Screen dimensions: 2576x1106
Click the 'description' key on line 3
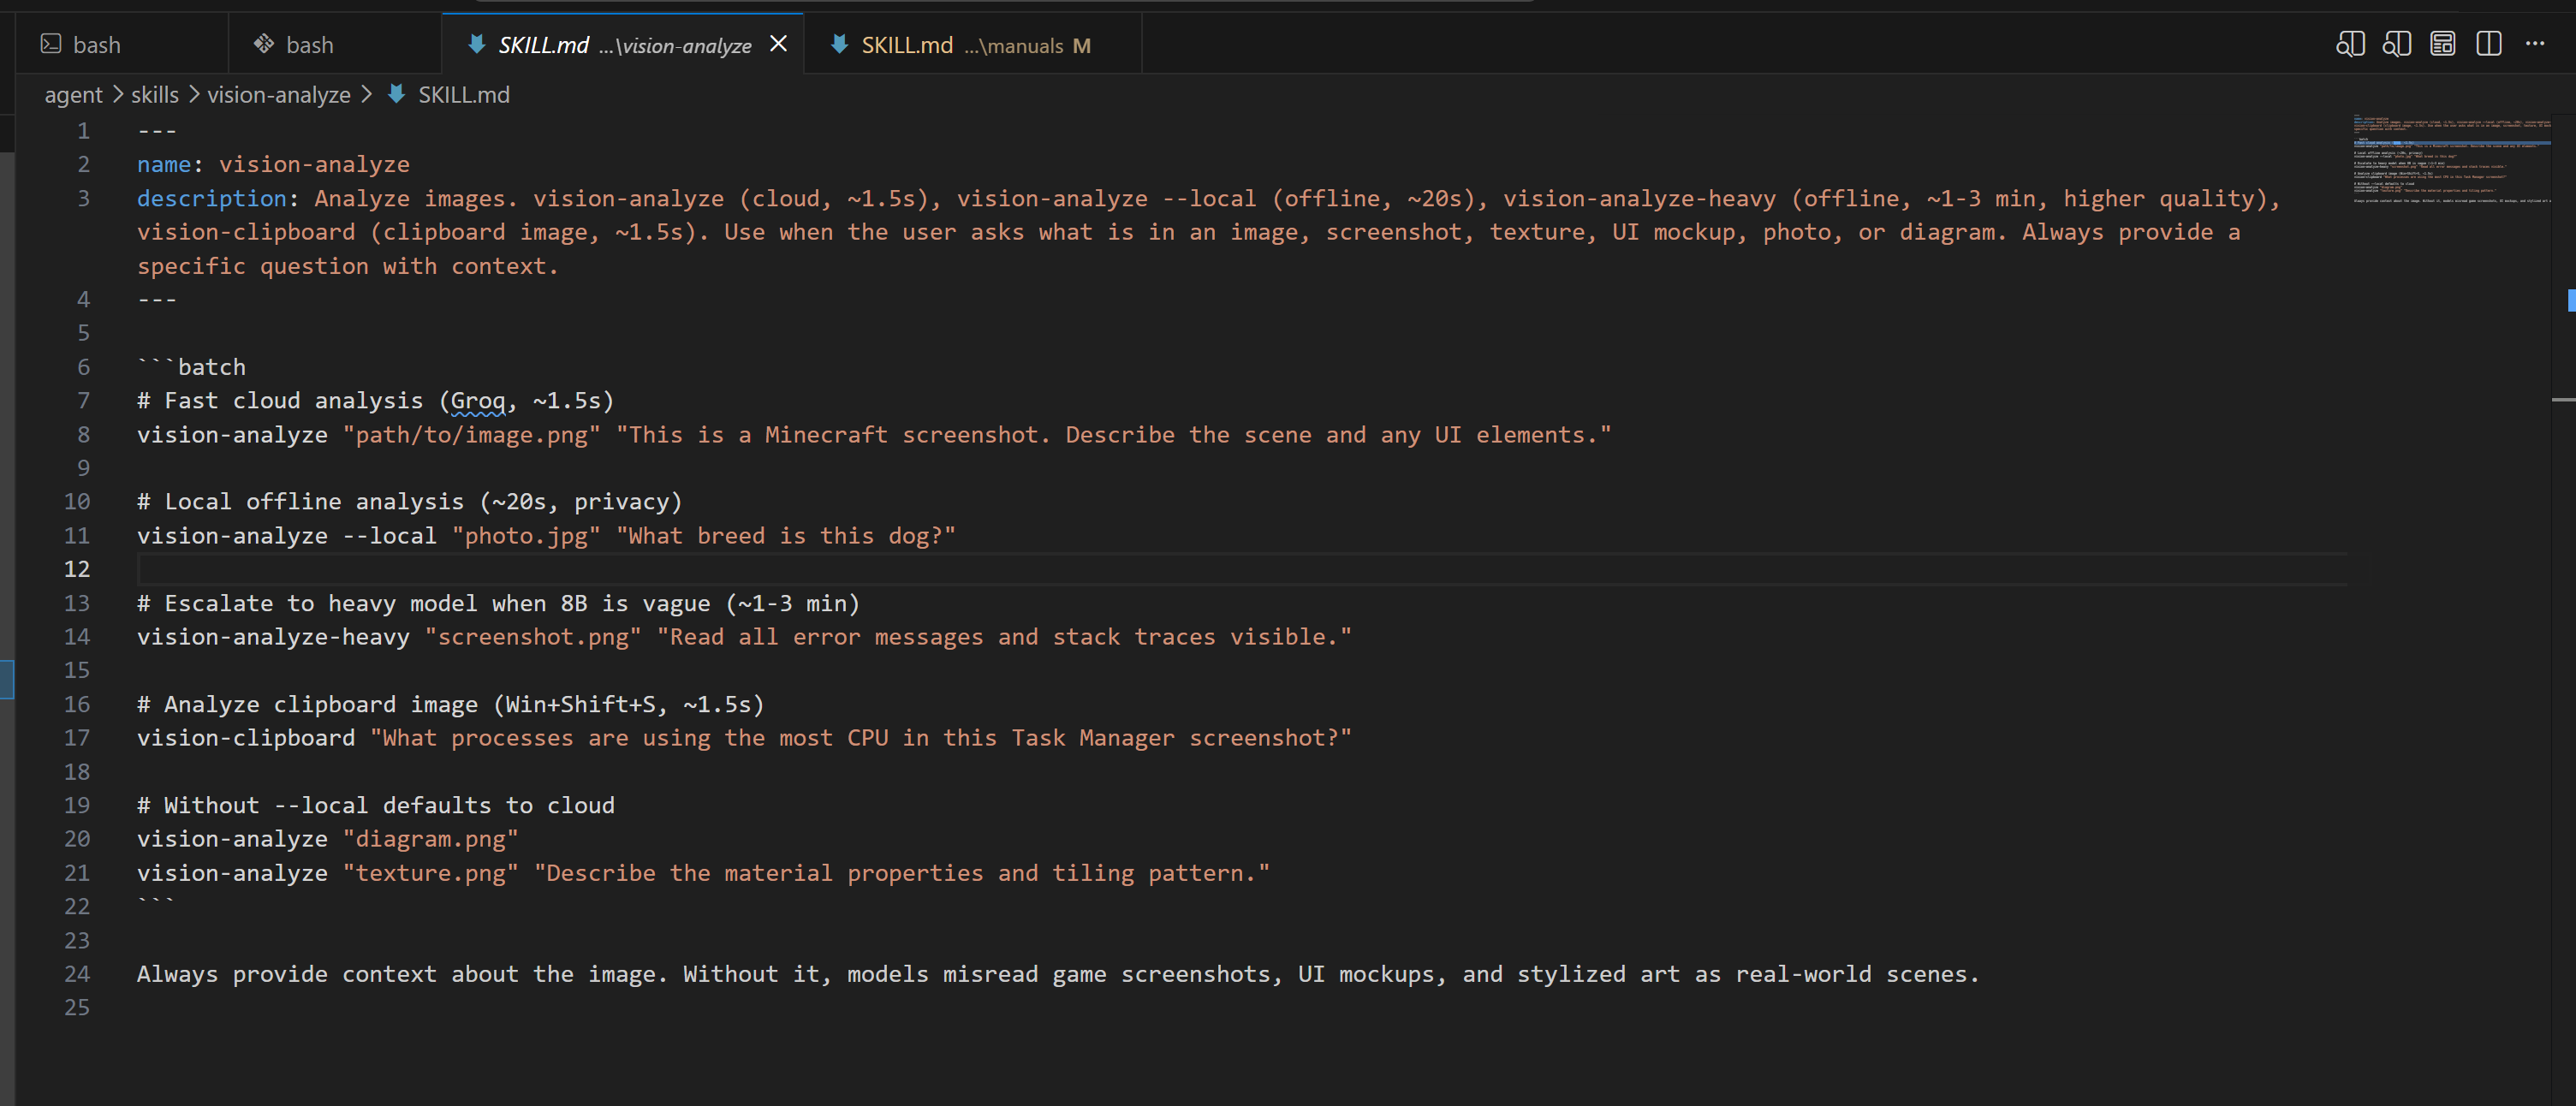(x=212, y=198)
